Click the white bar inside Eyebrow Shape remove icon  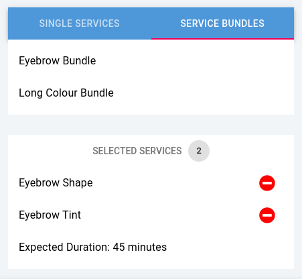(267, 183)
